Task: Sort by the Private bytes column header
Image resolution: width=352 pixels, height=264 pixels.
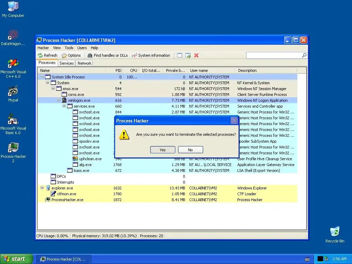Action: (x=175, y=70)
